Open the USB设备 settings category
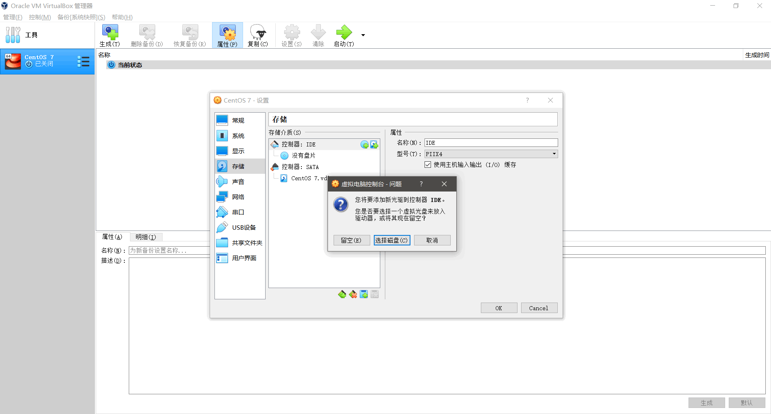 click(240, 227)
